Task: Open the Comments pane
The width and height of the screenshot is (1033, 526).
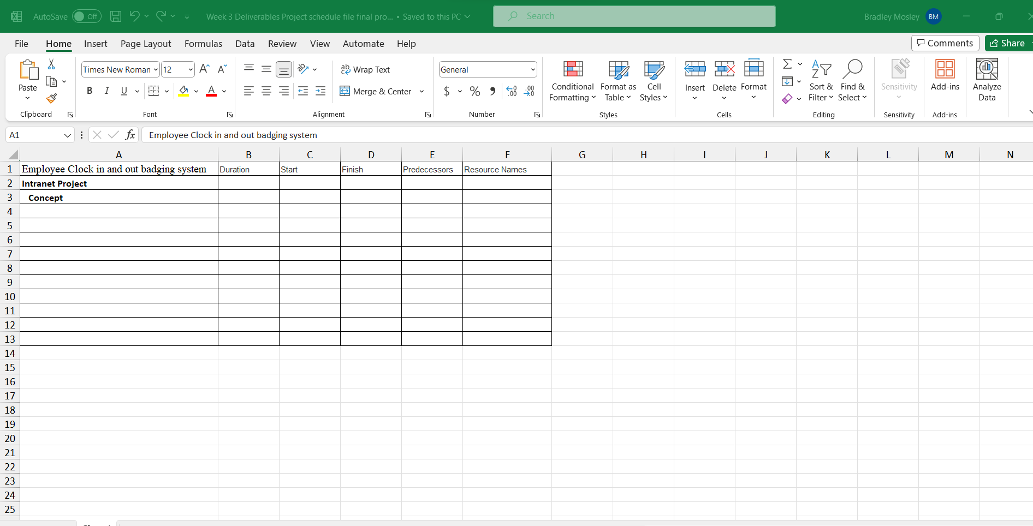Action: [945, 43]
